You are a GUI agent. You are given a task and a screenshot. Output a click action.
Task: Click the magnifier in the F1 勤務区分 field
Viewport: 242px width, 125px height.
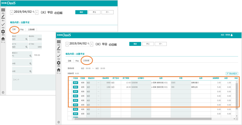(x=31, y=56)
